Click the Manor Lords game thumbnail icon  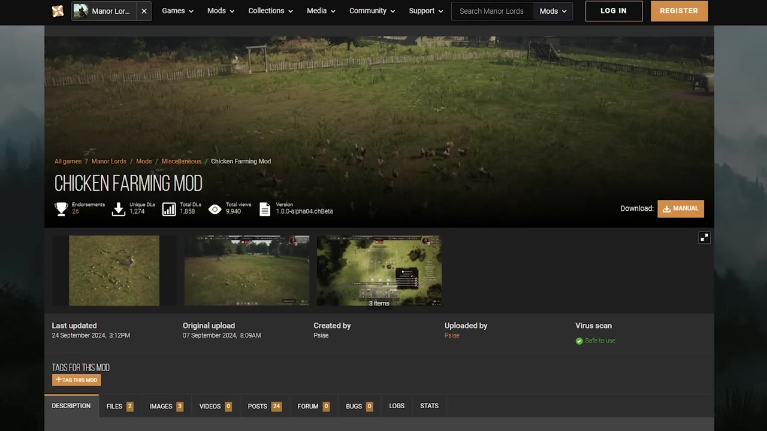(x=81, y=11)
